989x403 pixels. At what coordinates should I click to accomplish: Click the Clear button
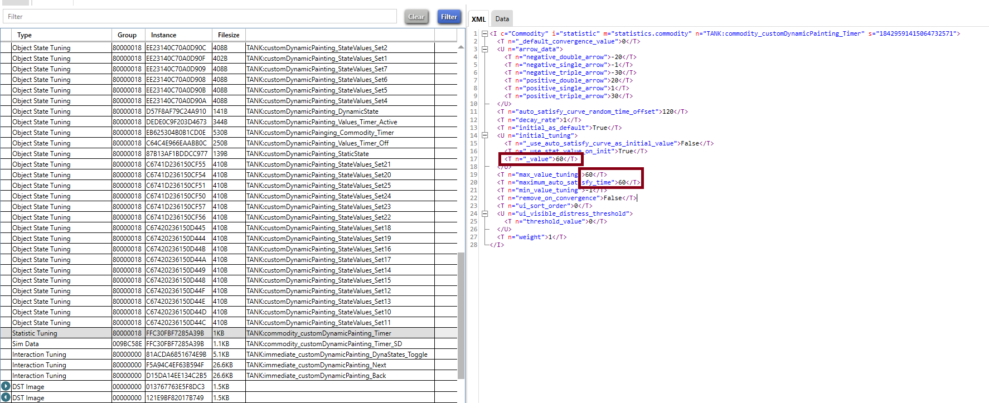(x=416, y=17)
